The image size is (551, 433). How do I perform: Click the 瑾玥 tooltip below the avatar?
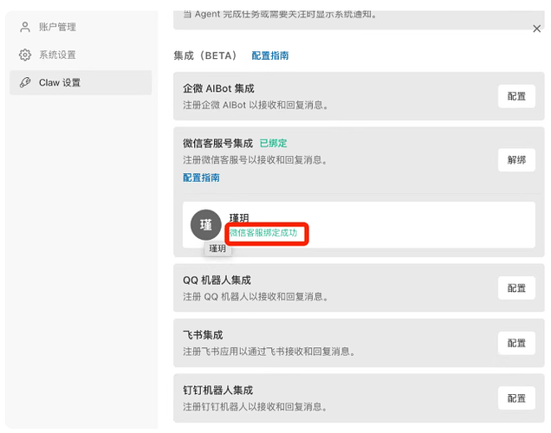coord(217,249)
